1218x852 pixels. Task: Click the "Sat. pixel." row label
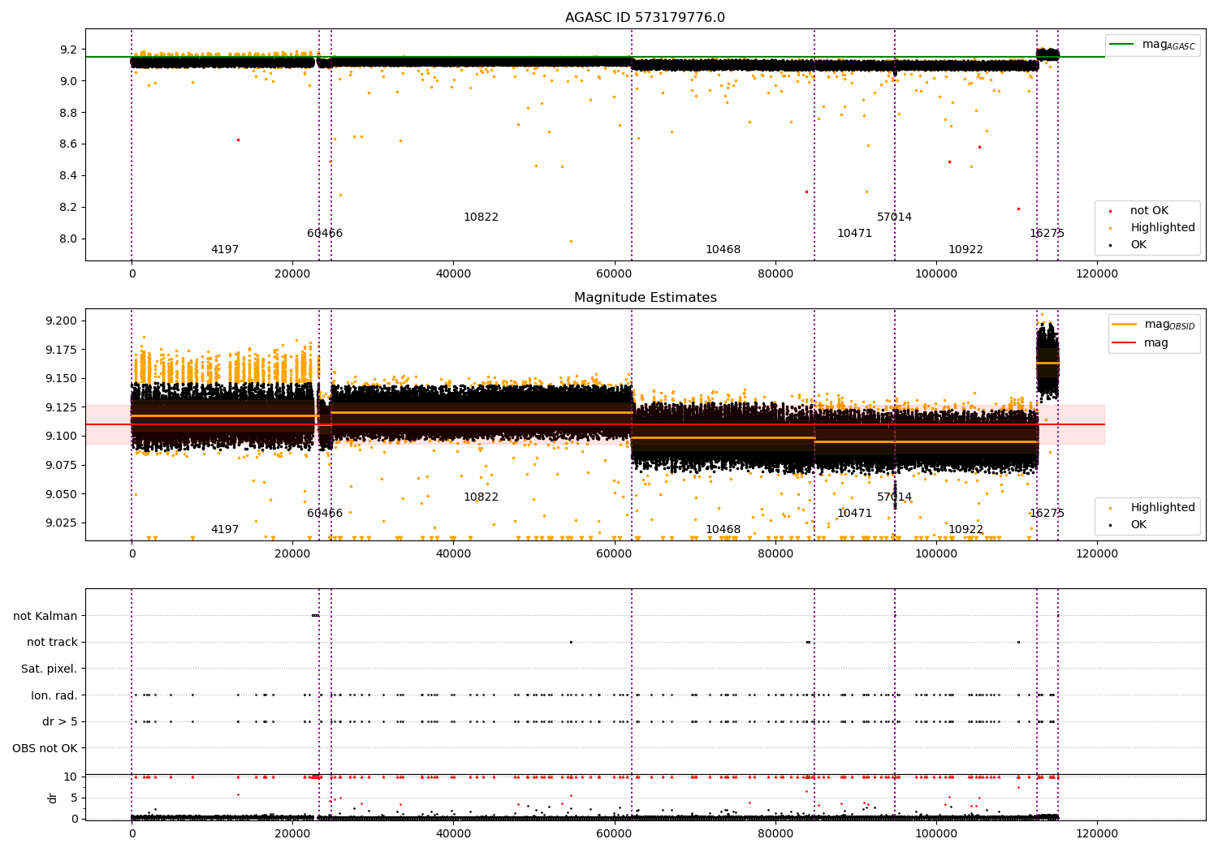[x=50, y=669]
